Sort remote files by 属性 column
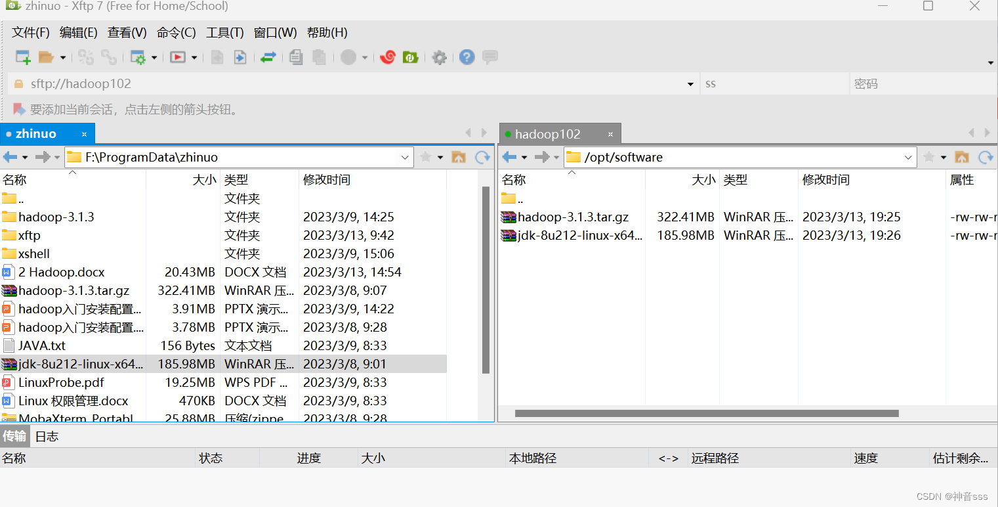This screenshot has width=998, height=507. point(971,179)
